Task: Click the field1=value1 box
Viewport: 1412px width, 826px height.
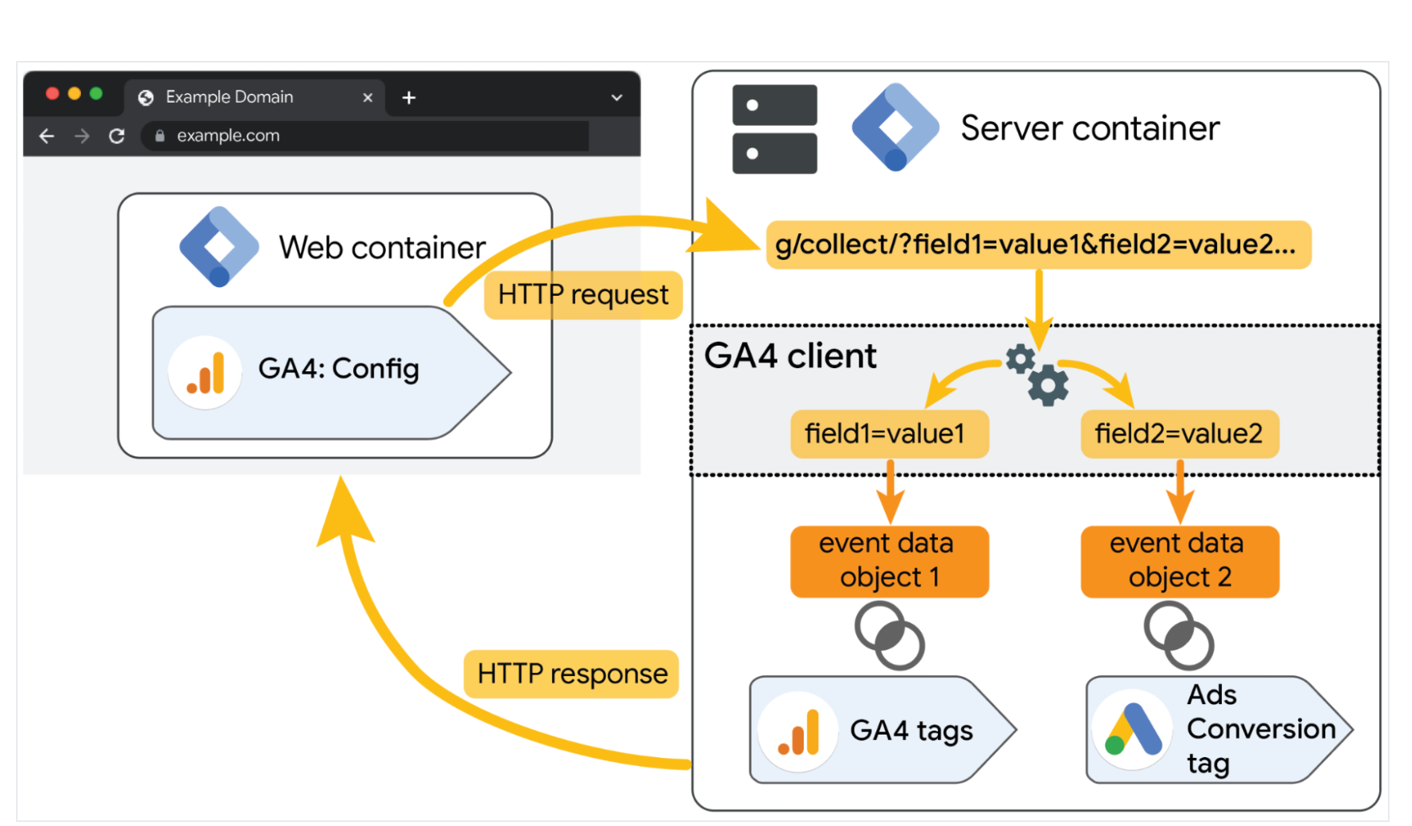Action: coord(890,434)
